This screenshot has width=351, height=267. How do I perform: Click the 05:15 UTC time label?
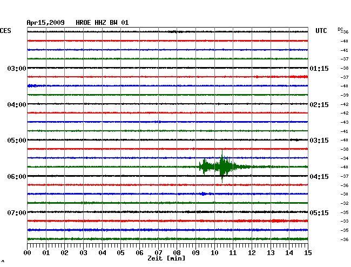(319, 212)
